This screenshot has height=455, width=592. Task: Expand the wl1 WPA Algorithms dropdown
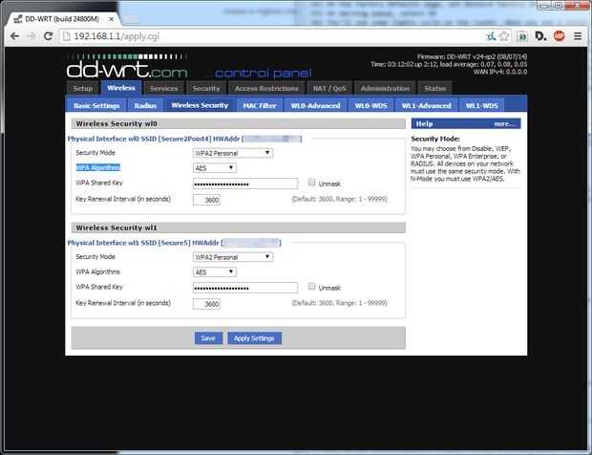tap(215, 271)
